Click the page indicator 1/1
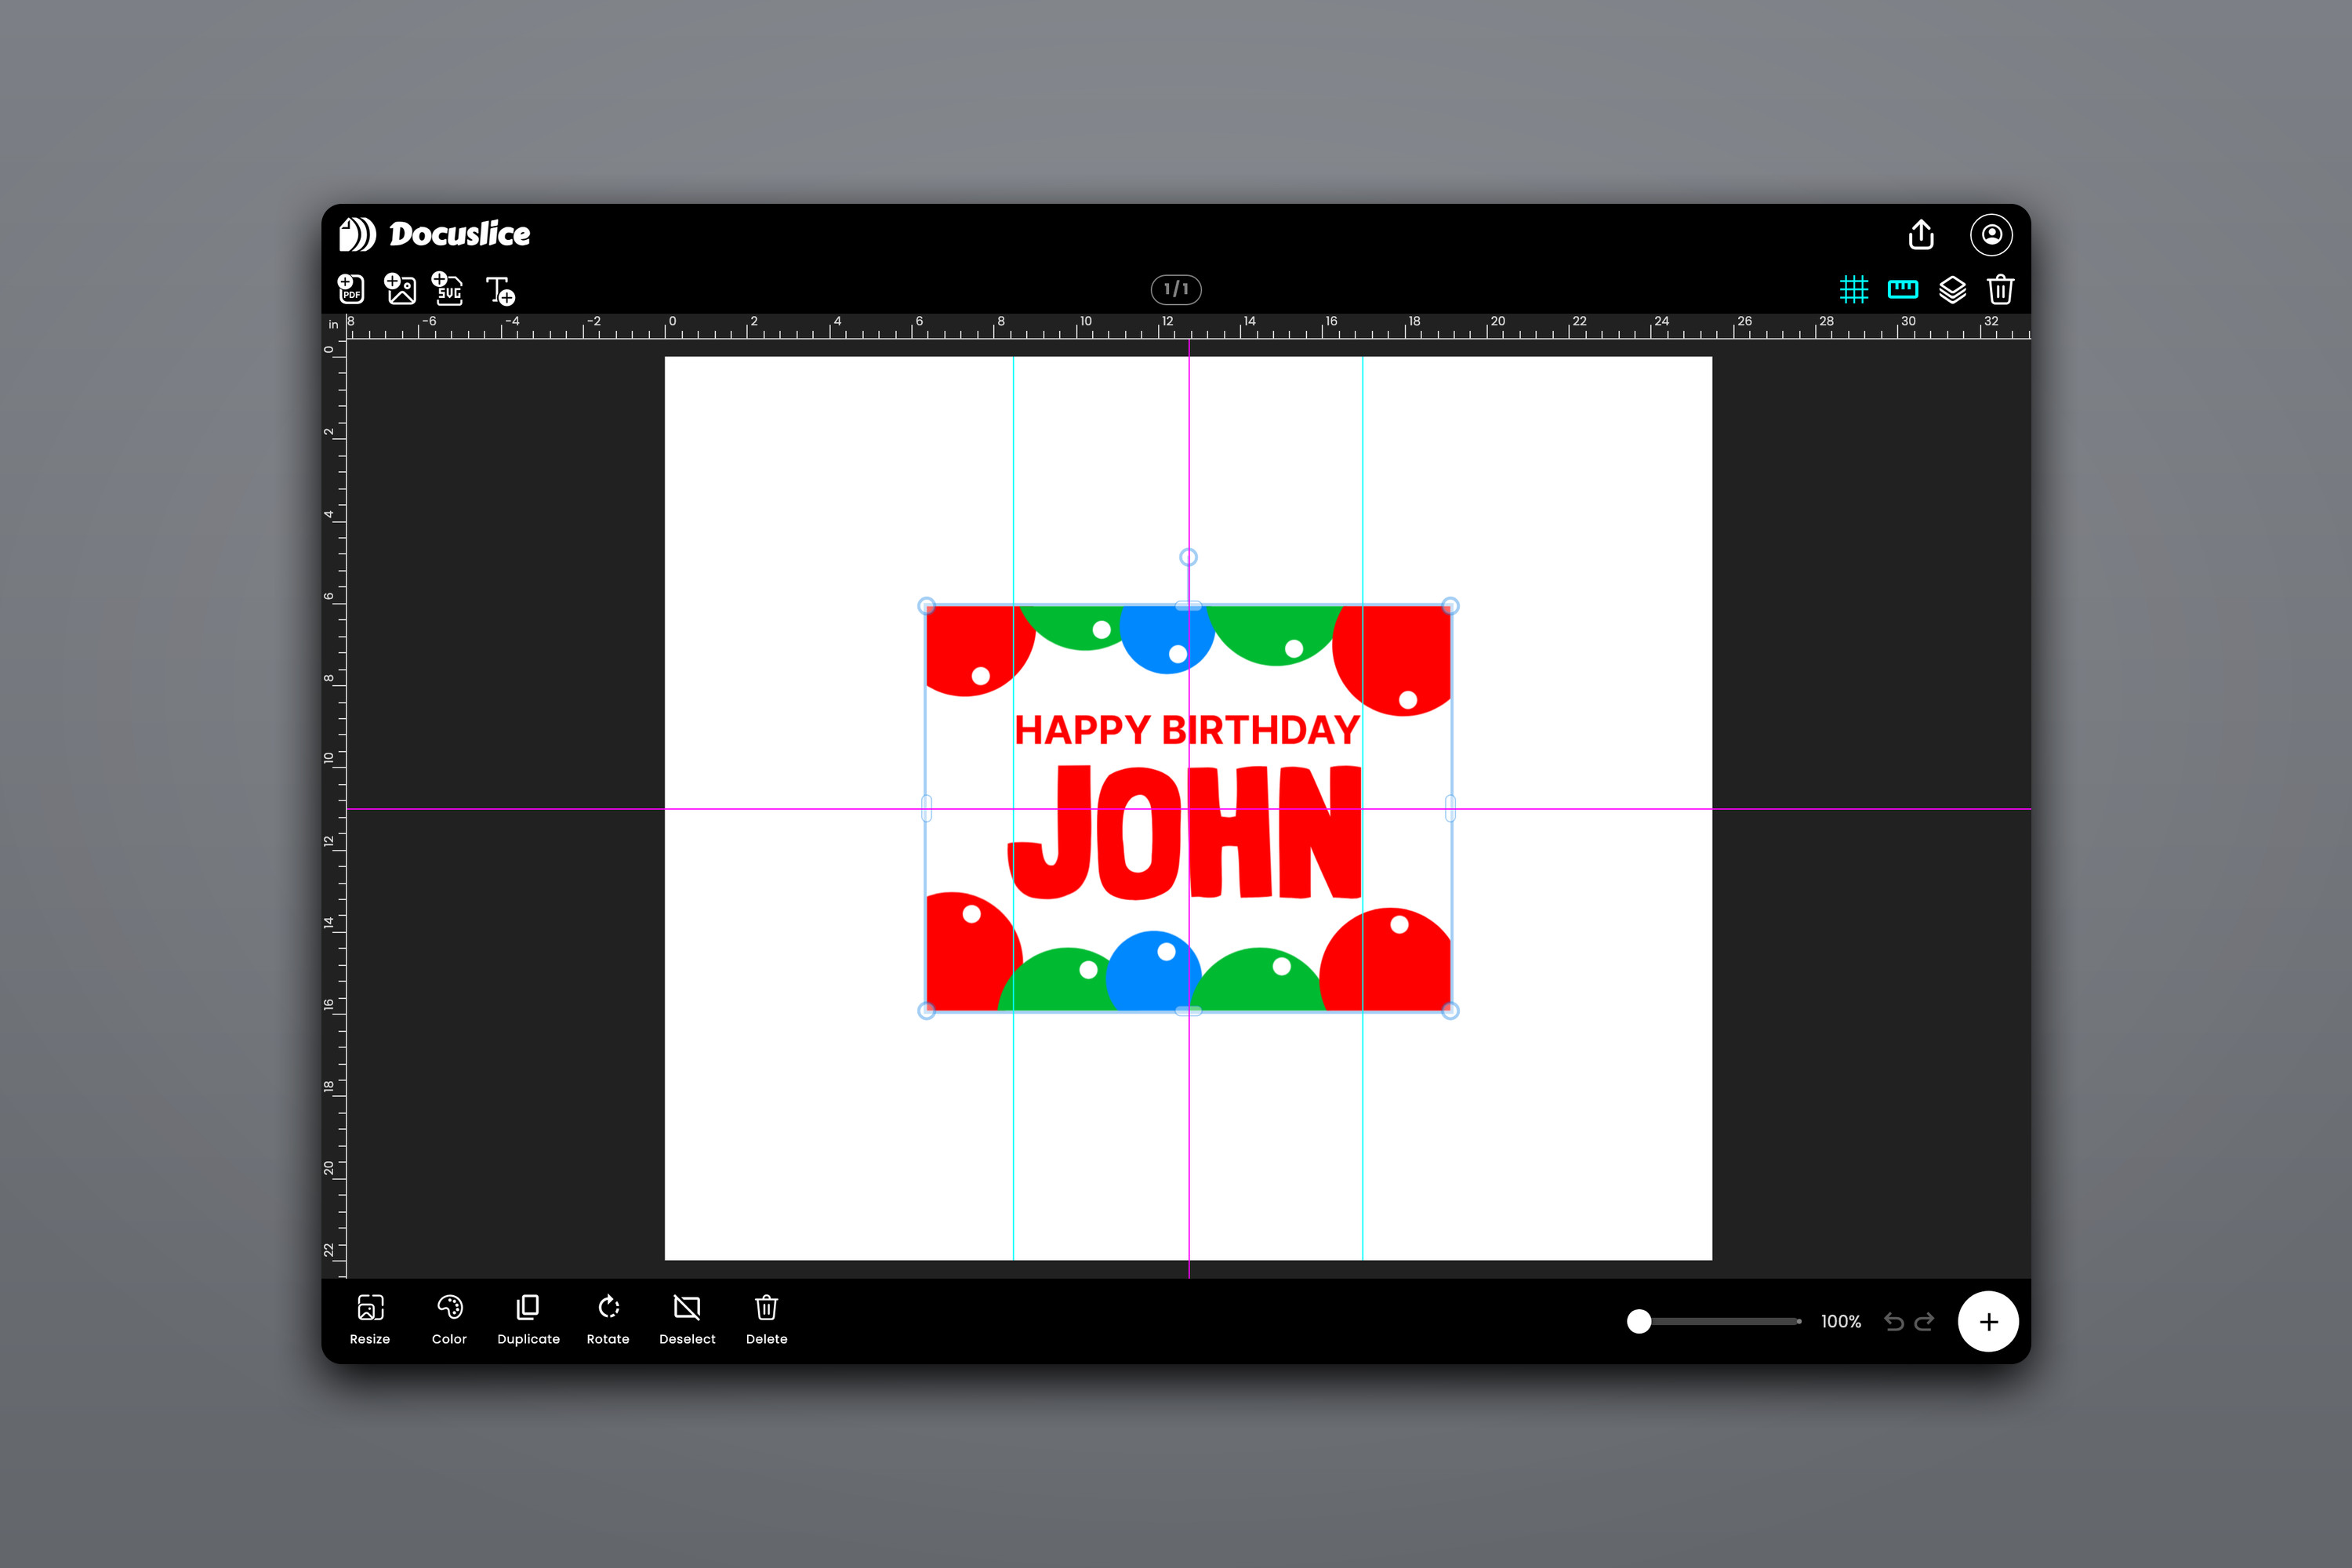Screen dimensions: 2352x1568 [x=1176, y=289]
